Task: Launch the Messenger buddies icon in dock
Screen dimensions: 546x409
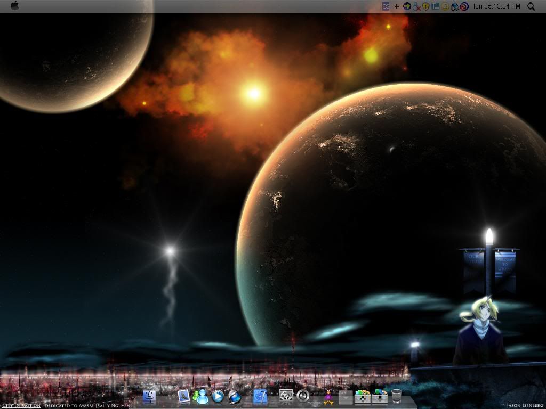Action: [200, 396]
